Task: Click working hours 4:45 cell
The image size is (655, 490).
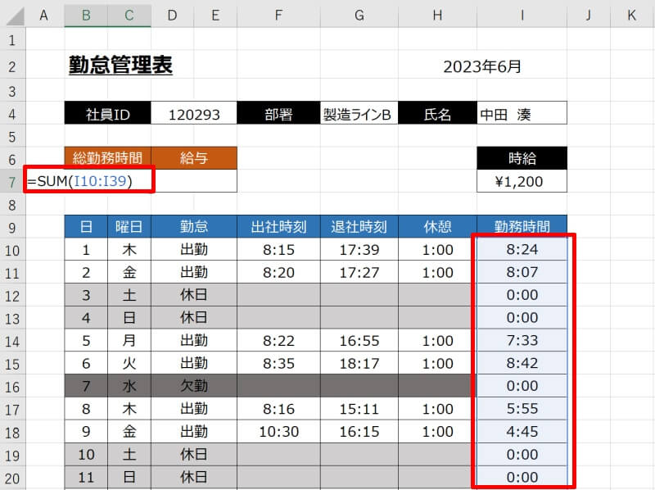Action: [x=522, y=431]
